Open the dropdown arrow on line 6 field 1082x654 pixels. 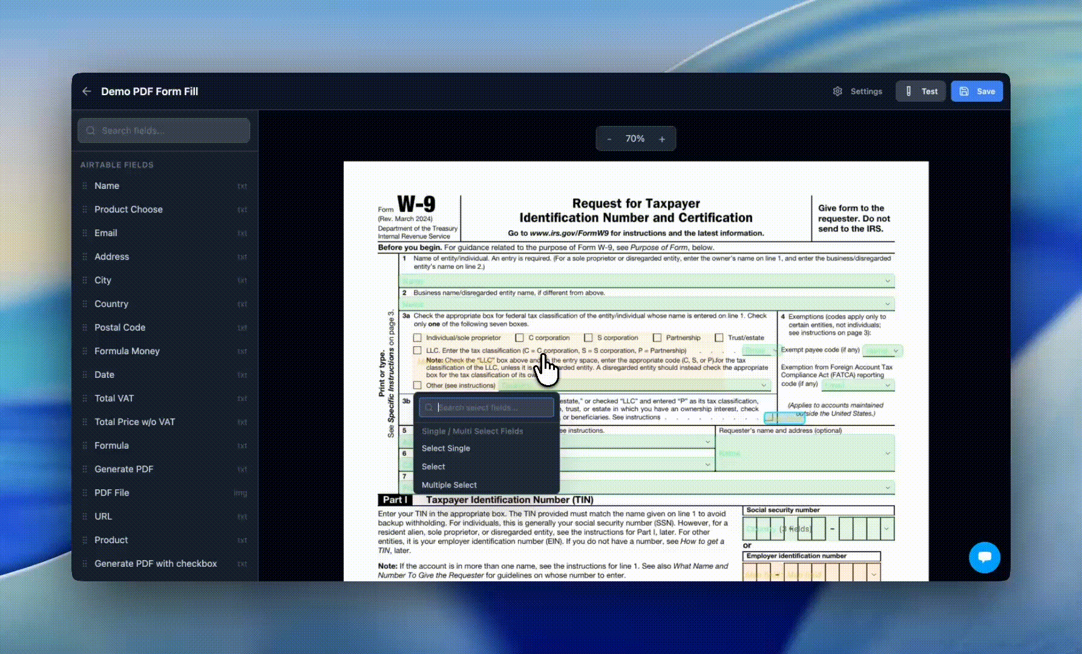(x=707, y=464)
